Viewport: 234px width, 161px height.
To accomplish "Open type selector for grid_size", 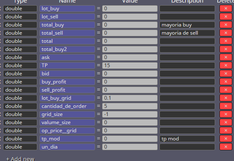I will click(x=20, y=114).
